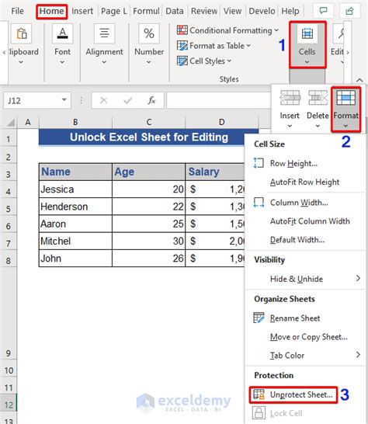368x424 pixels.
Task: Collapse the ribbon with the up chevron
Action: (359, 80)
